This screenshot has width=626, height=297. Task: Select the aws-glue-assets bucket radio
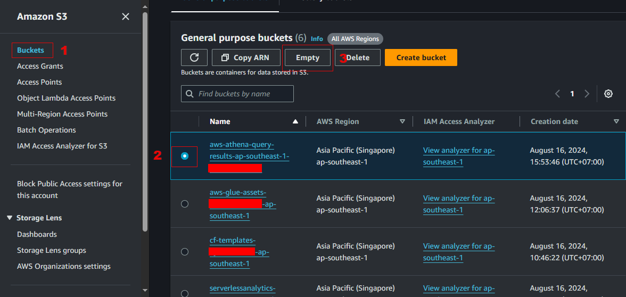click(184, 204)
